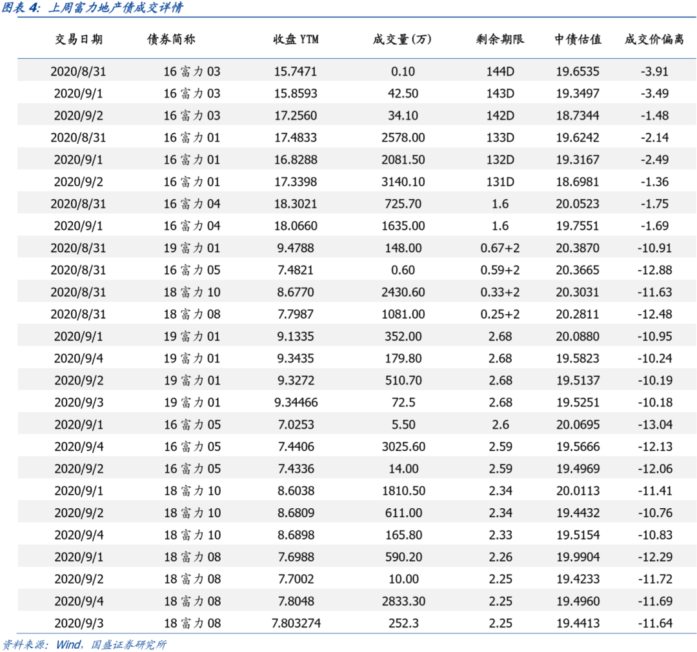697x652 pixels.
Task: Click YTM value 15.8593
Action: [296, 94]
